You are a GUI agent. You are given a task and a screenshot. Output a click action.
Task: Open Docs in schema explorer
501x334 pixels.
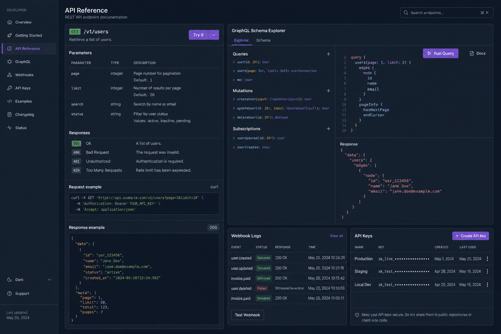[478, 53]
